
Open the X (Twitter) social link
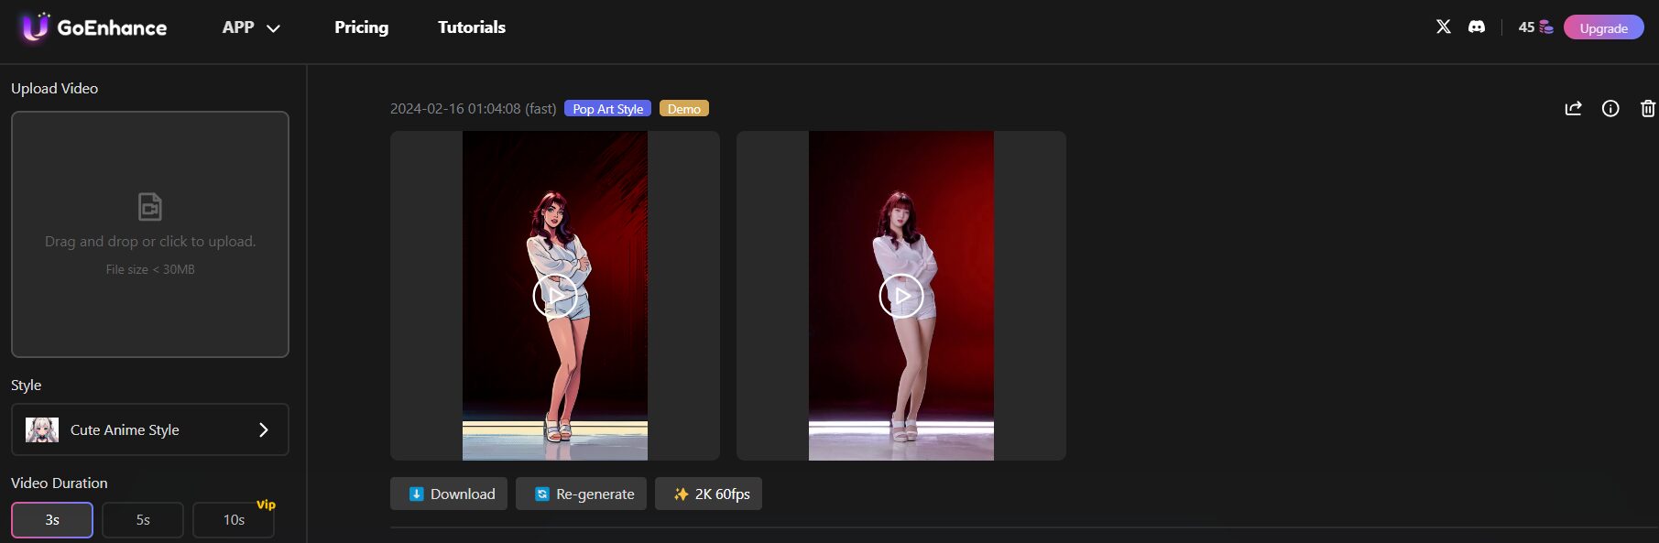1444,27
